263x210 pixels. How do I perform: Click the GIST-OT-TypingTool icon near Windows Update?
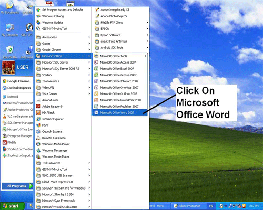[38, 29]
